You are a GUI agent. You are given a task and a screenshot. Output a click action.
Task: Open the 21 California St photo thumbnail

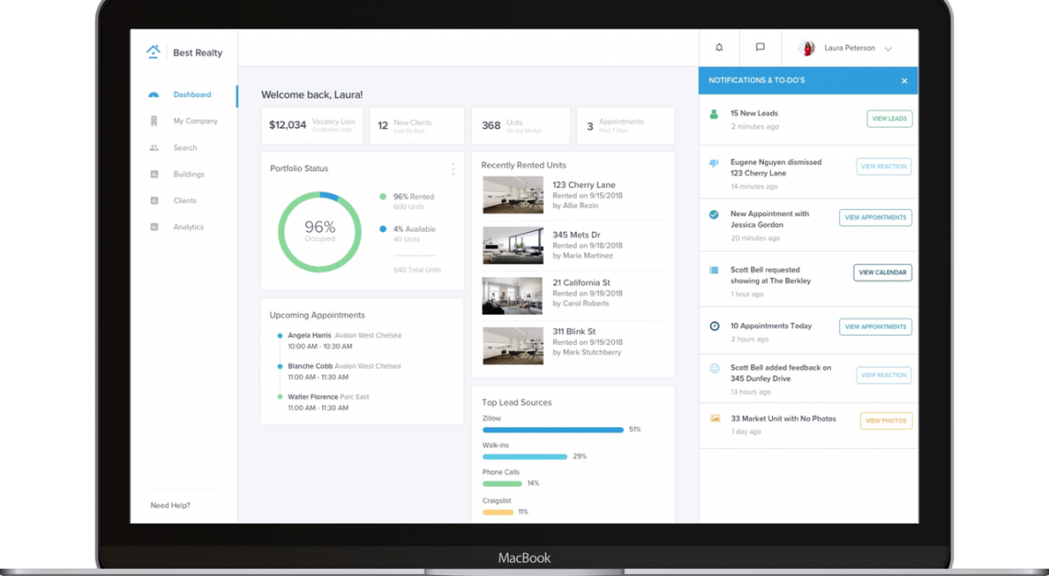click(513, 295)
